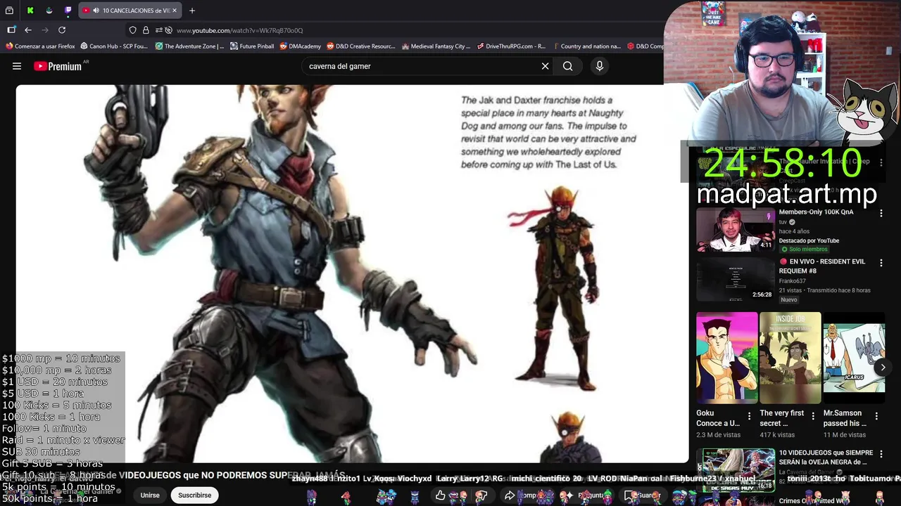Open 10 VIDEOJUEGOS que SIEMPRE SERÁN title

[x=826, y=458]
